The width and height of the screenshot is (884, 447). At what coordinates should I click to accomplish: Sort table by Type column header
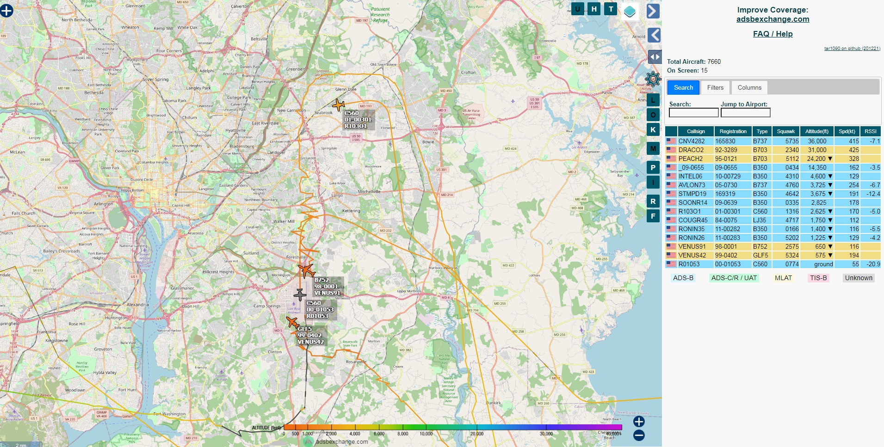pos(762,131)
